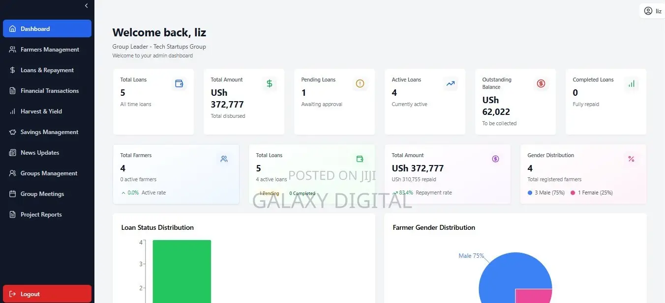Open the liz user profile button
Image resolution: width=665 pixels, height=303 pixels.
click(653, 11)
